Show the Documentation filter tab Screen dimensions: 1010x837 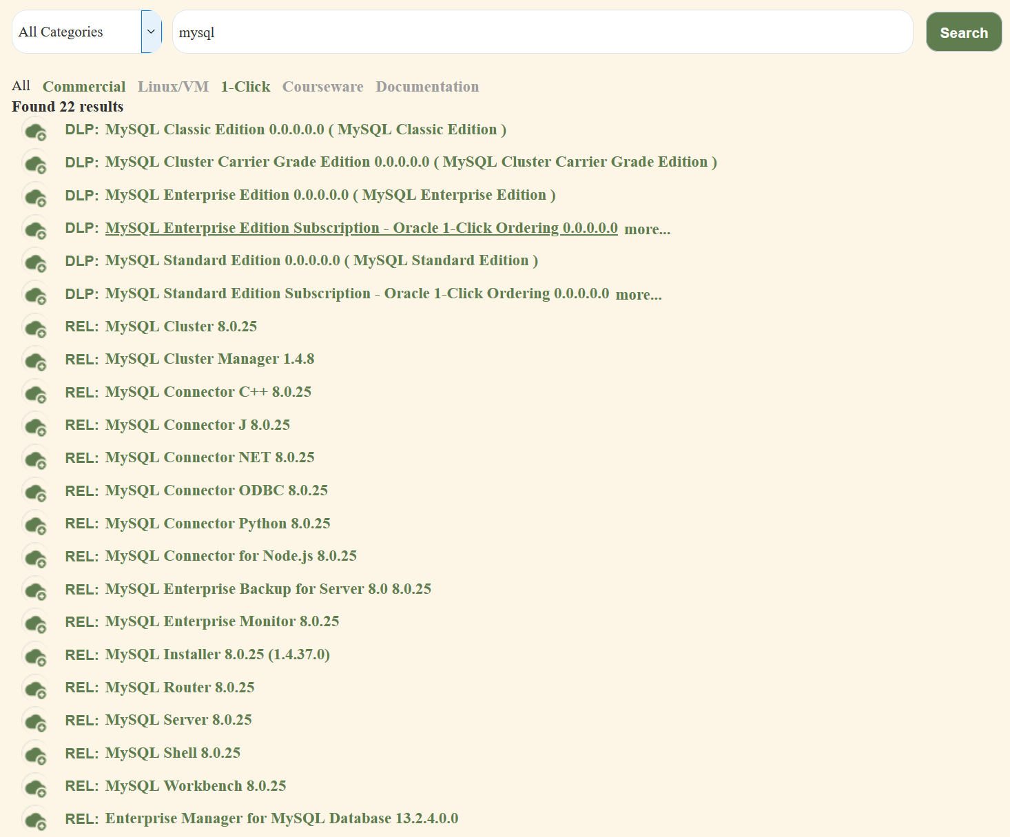[426, 87]
